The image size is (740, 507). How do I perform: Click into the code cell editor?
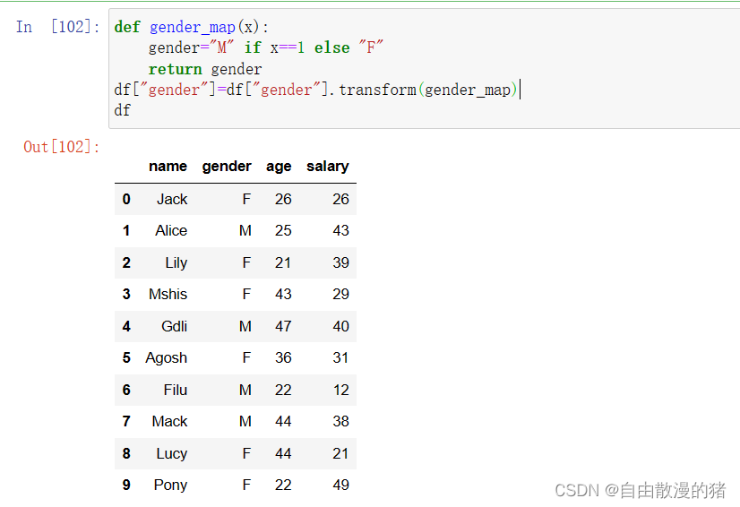(424, 68)
